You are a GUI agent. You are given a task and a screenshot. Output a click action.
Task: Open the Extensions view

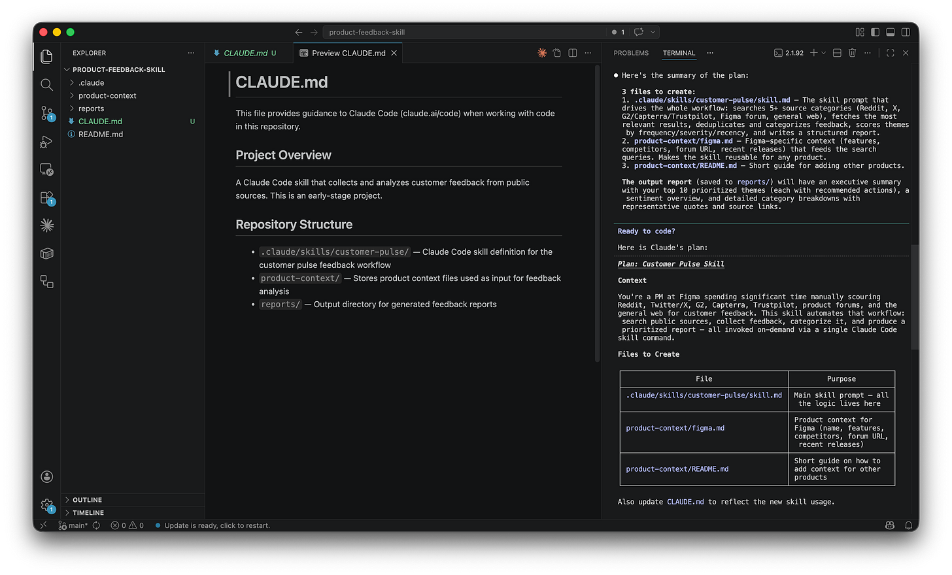tap(46, 197)
